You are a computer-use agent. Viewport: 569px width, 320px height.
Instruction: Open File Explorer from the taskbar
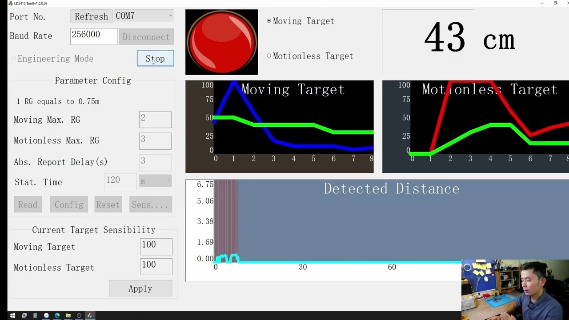tap(68, 316)
